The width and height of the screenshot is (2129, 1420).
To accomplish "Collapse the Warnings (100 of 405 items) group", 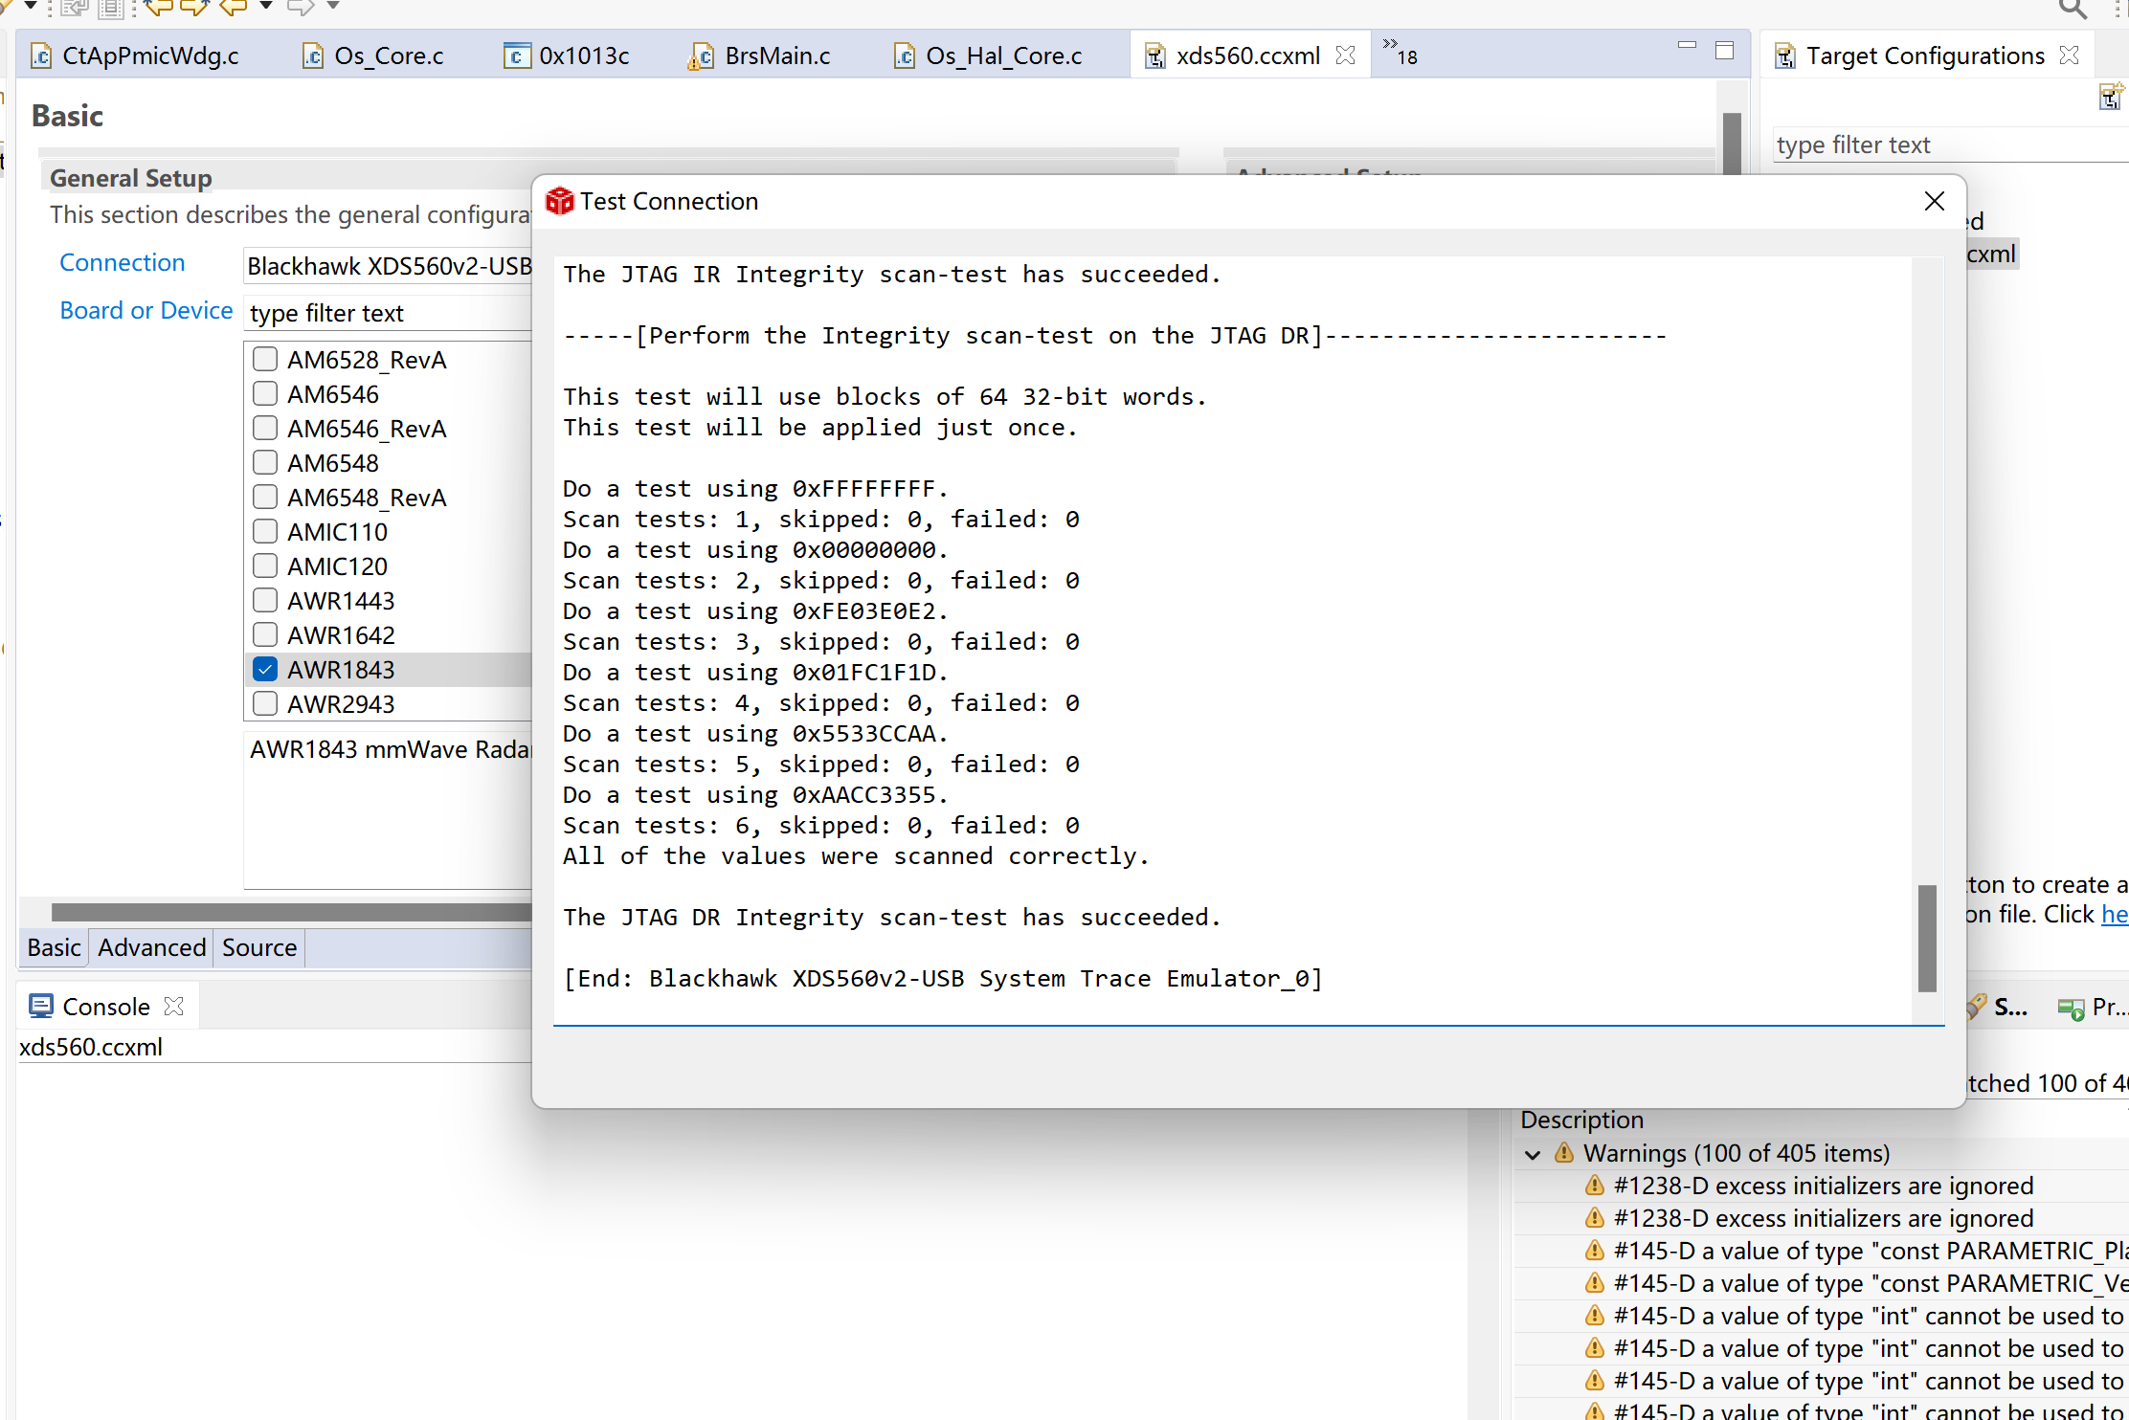I will pyautogui.click(x=1533, y=1154).
